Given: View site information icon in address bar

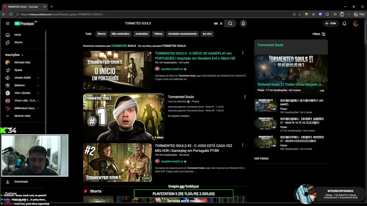Looking at the screenshot, I should (x=17, y=14).
